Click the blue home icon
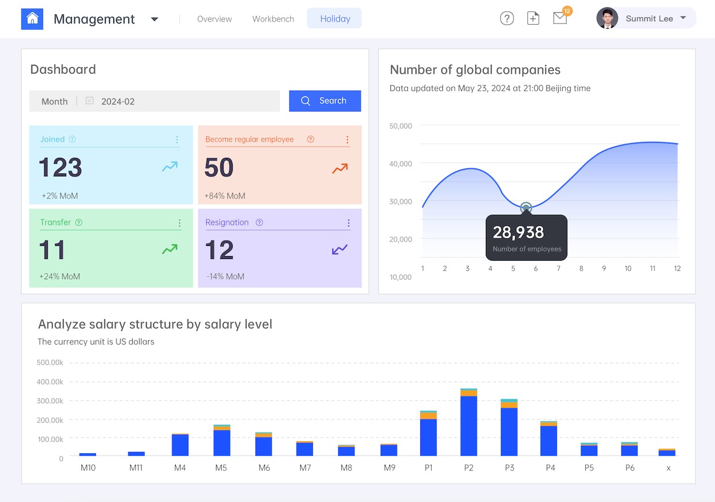This screenshot has height=502, width=715. pyautogui.click(x=32, y=18)
